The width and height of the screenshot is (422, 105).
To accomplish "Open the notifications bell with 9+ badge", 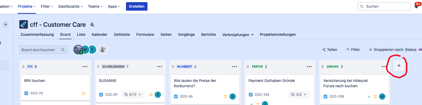I will [x=417, y=6].
